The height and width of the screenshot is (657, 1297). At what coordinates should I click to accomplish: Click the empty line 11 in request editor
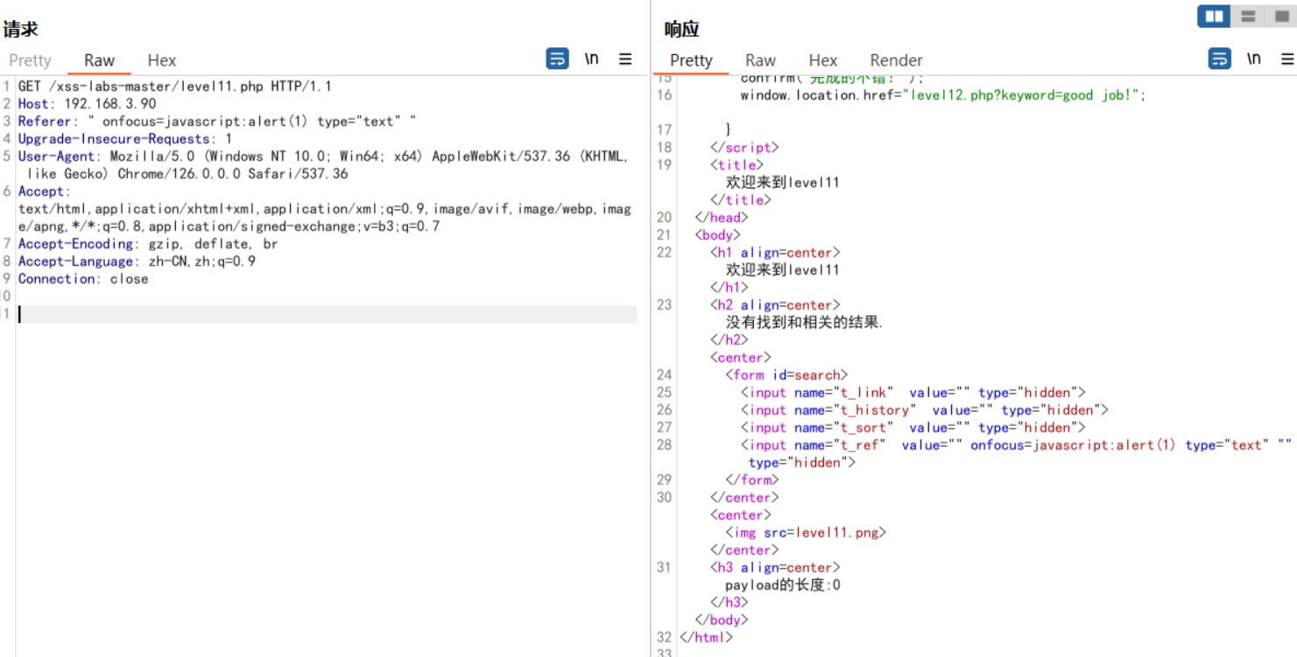click(x=328, y=314)
